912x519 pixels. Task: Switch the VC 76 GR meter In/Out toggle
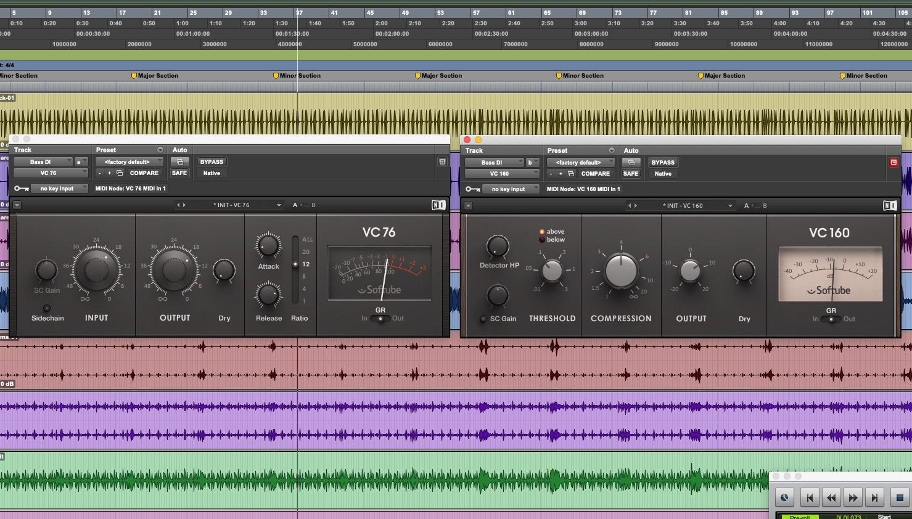[380, 319]
